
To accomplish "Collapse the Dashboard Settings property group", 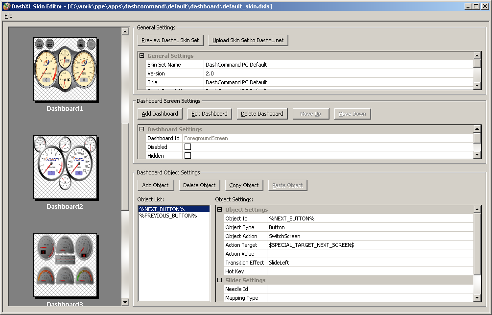I will pyautogui.click(x=142, y=129).
